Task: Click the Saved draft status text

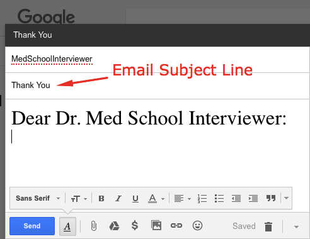Action: point(244,226)
